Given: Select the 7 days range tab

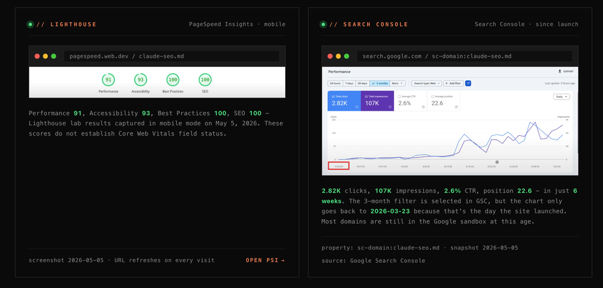Looking at the screenshot, I should (349, 84).
